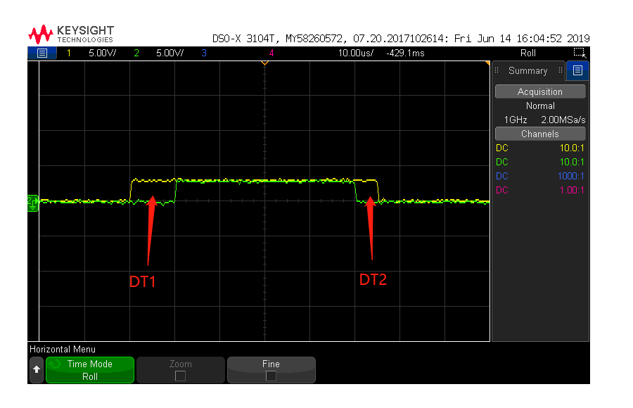Click the Roll mode indicator in the status bar
This screenshot has width=633, height=408.
click(528, 53)
